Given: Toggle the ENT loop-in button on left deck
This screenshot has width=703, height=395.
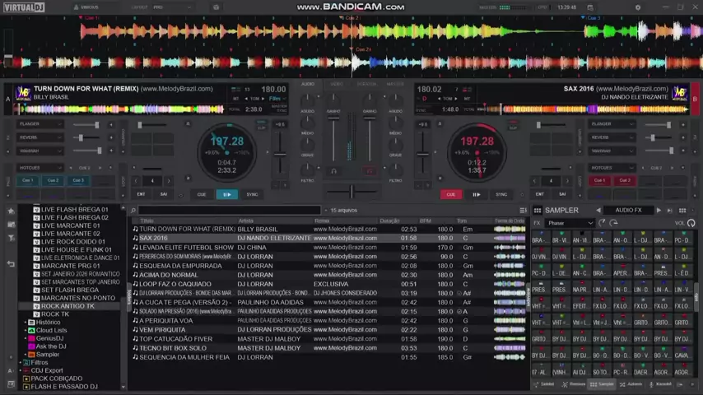Looking at the screenshot, I should click(x=141, y=195).
